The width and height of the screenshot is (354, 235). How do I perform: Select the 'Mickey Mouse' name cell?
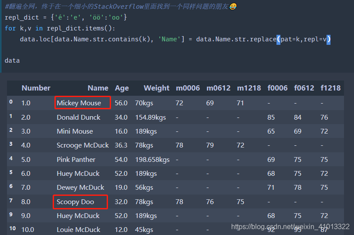[79, 103]
